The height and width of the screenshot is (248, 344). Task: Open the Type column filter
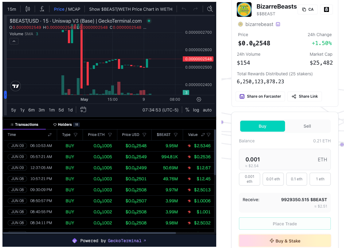point(76,135)
